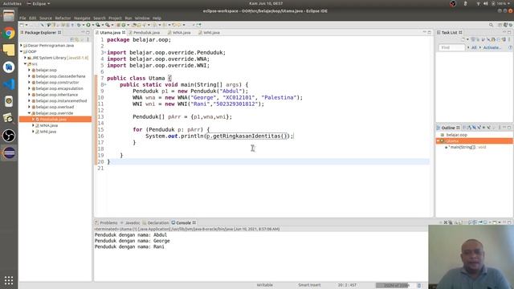
Task: Click the Debug toolbar icon
Action: [79, 25]
